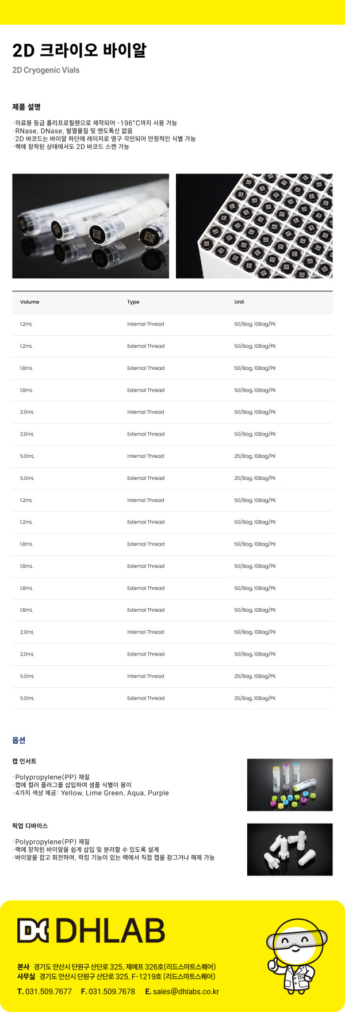Jump to the "옵션" section heading
Image resolution: width=345 pixels, height=1012 pixels.
pyautogui.click(x=19, y=740)
